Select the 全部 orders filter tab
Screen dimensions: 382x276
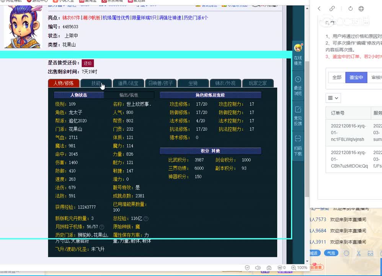point(337,77)
